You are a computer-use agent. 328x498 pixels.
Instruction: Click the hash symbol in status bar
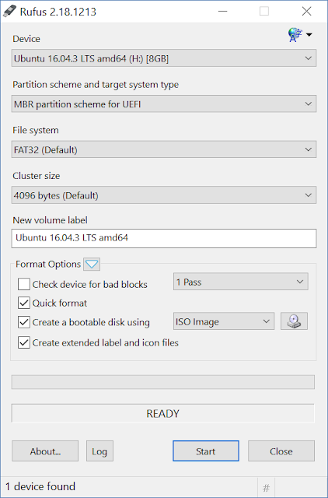tap(266, 487)
